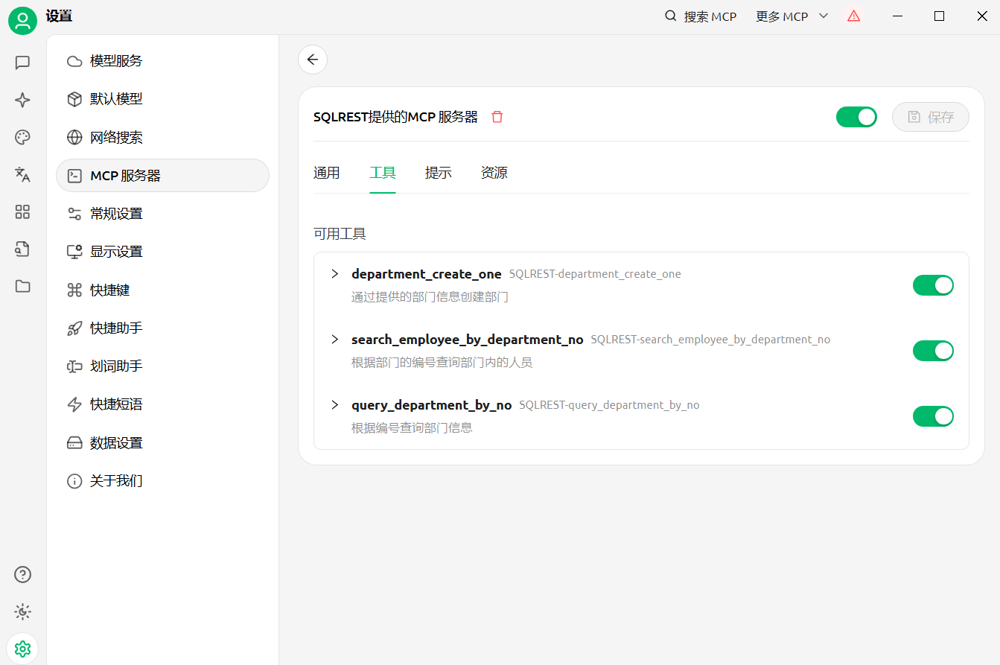Click the 可用工具 heading
The width and height of the screenshot is (1000, 665).
340,234
